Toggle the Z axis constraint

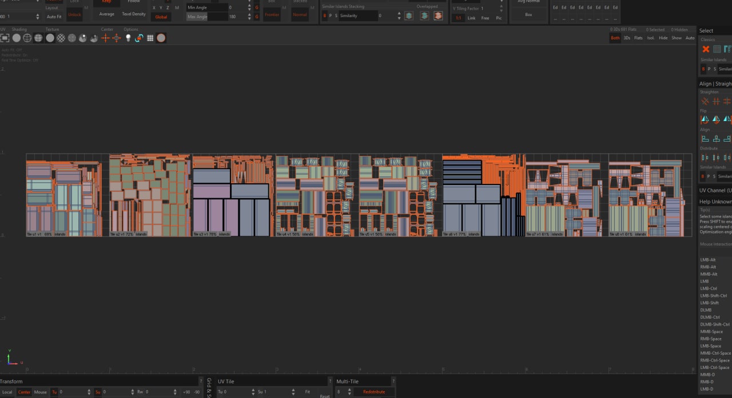(168, 7)
